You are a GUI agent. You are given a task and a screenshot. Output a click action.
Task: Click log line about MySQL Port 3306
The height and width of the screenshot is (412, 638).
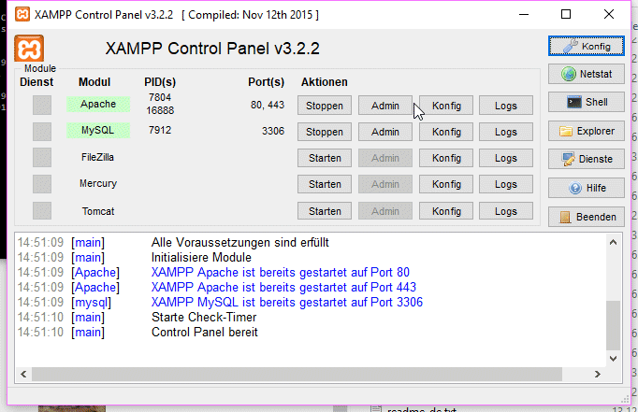click(287, 303)
